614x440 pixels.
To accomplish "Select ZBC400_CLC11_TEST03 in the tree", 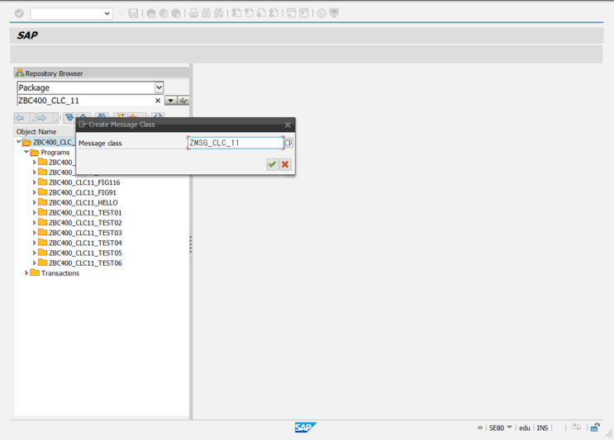I will (85, 233).
